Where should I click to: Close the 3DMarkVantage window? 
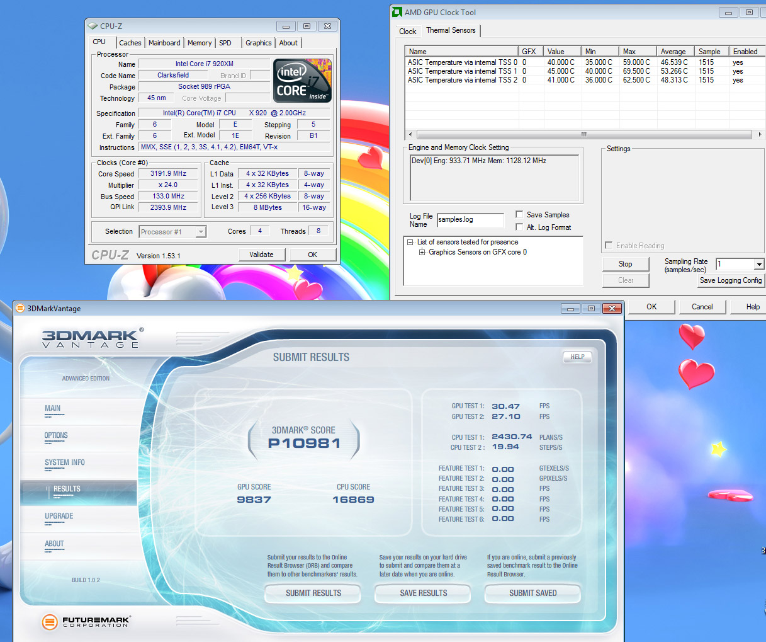[x=612, y=308]
